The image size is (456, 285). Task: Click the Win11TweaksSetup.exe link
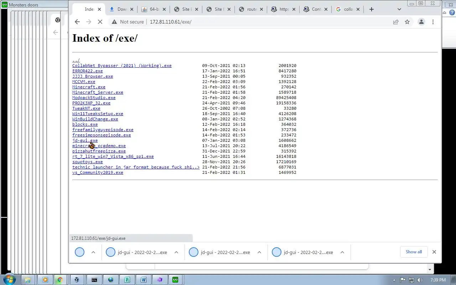click(x=98, y=114)
